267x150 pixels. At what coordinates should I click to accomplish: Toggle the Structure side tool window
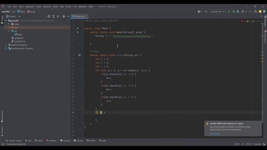(2, 131)
